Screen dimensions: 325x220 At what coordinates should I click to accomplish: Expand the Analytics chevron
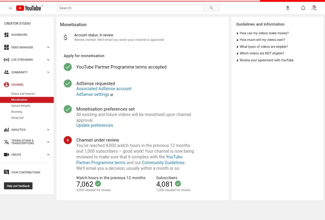(x=48, y=130)
